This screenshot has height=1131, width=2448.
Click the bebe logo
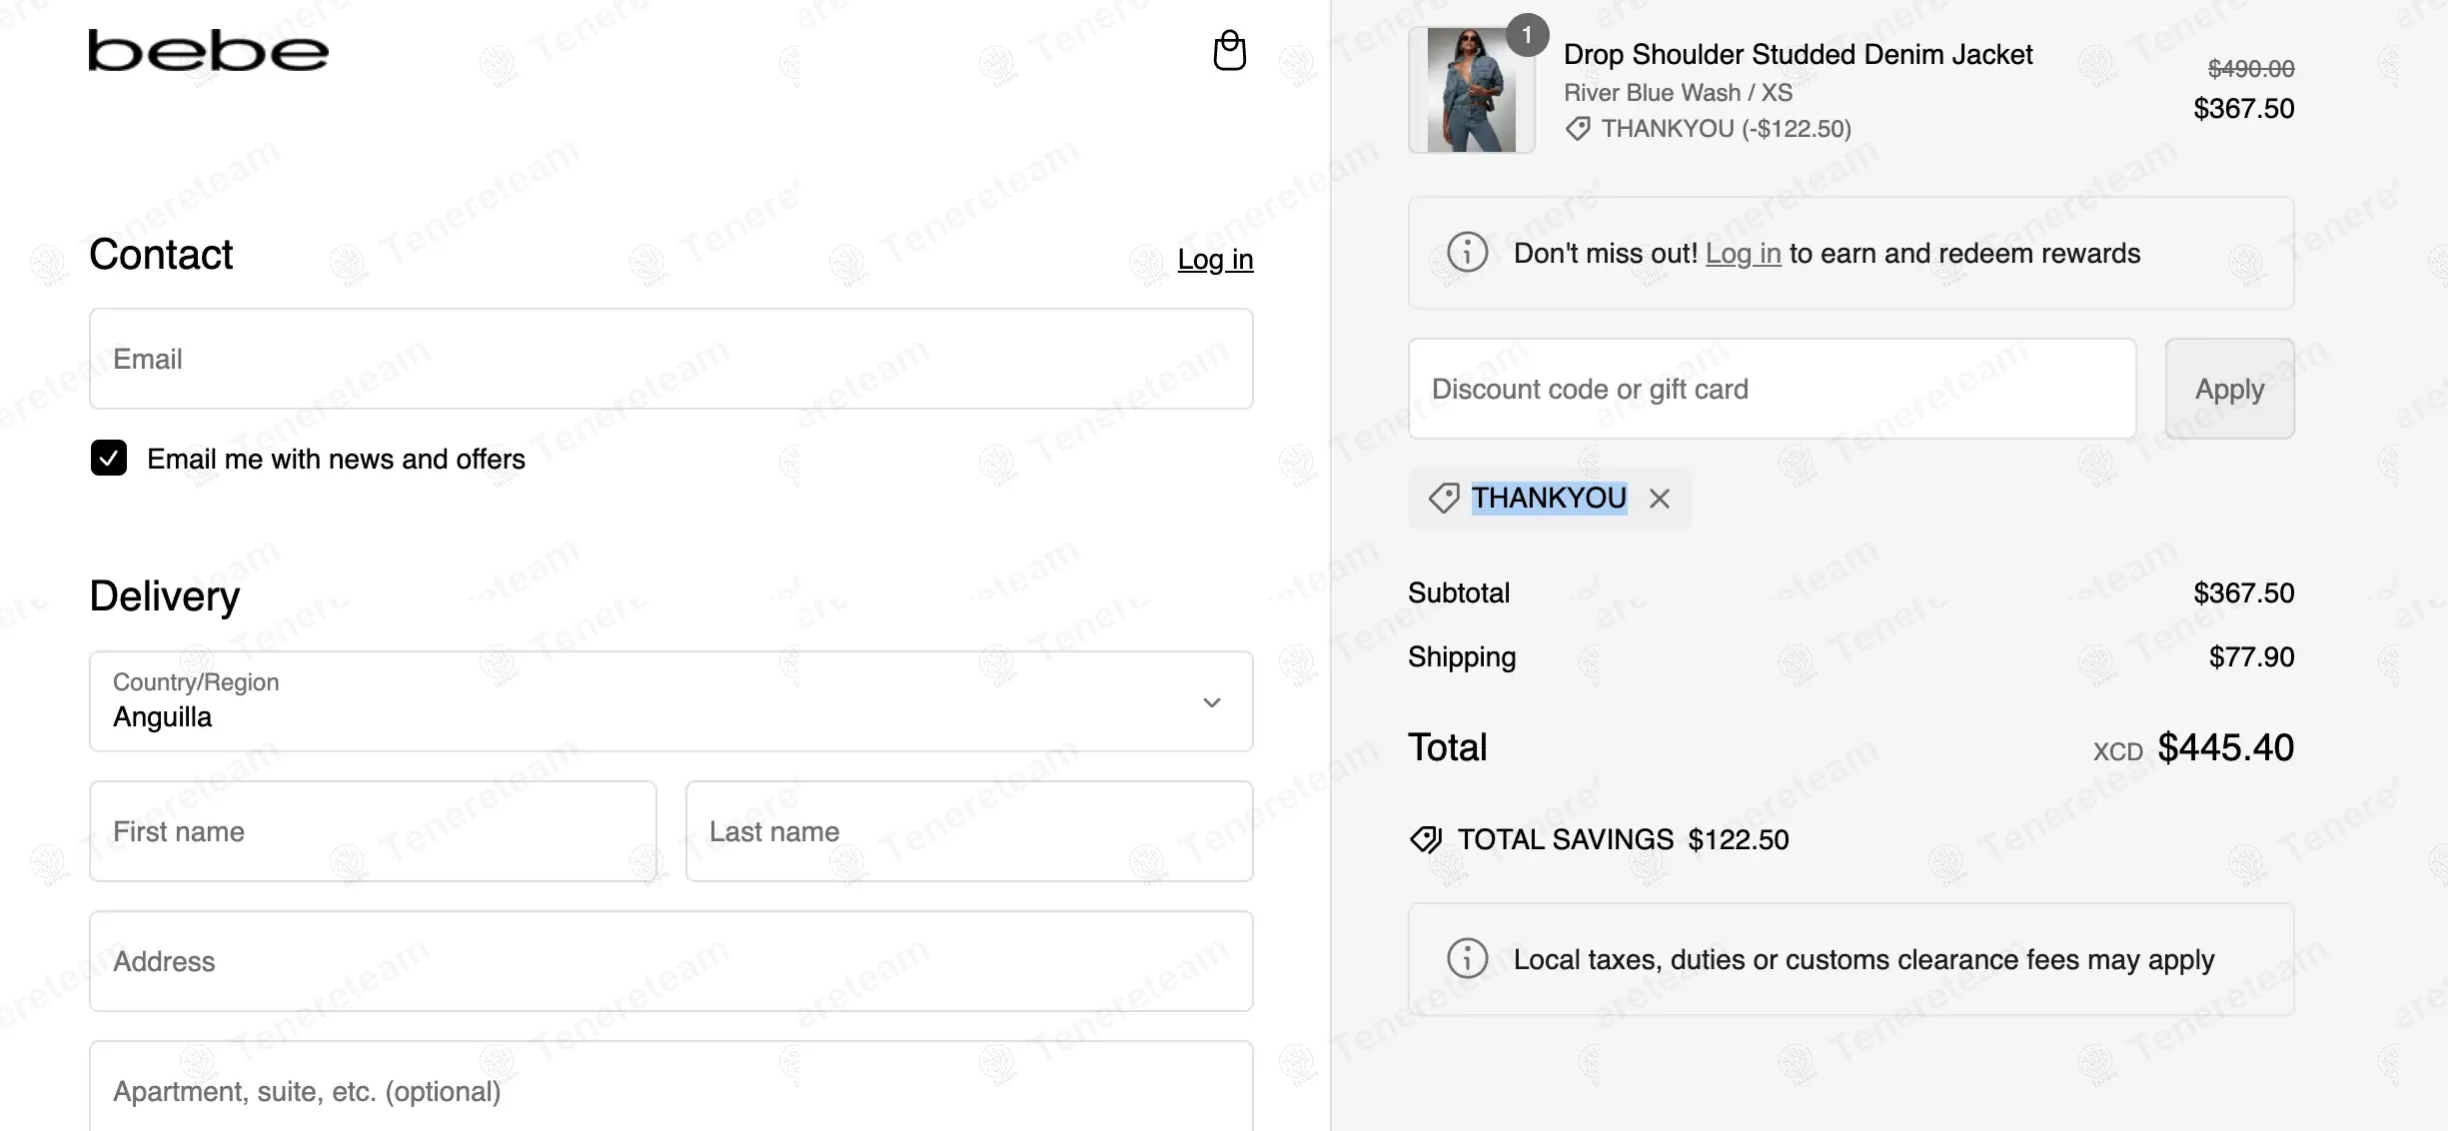[x=208, y=51]
